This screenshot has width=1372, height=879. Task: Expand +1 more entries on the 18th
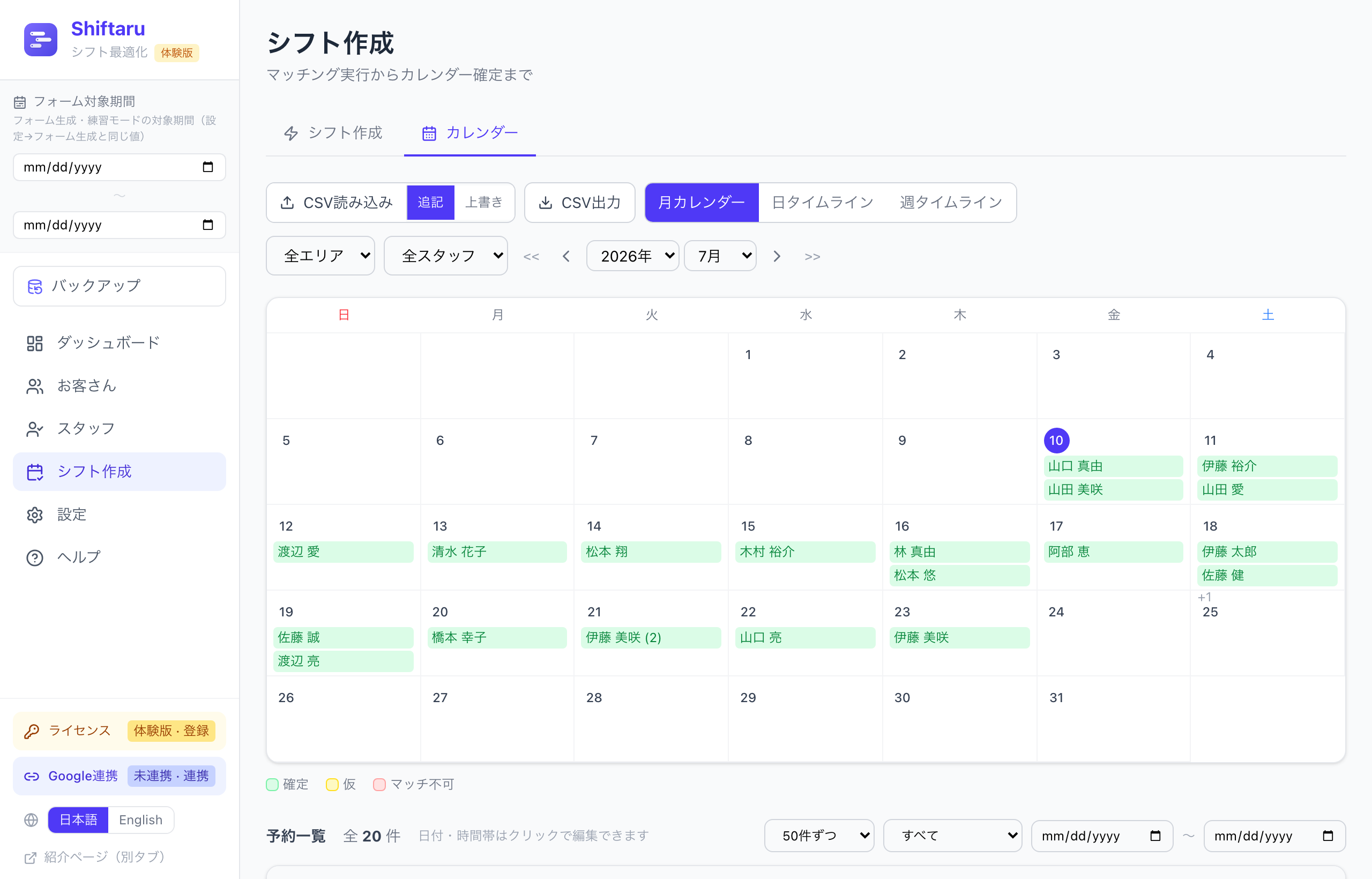pyautogui.click(x=1204, y=597)
